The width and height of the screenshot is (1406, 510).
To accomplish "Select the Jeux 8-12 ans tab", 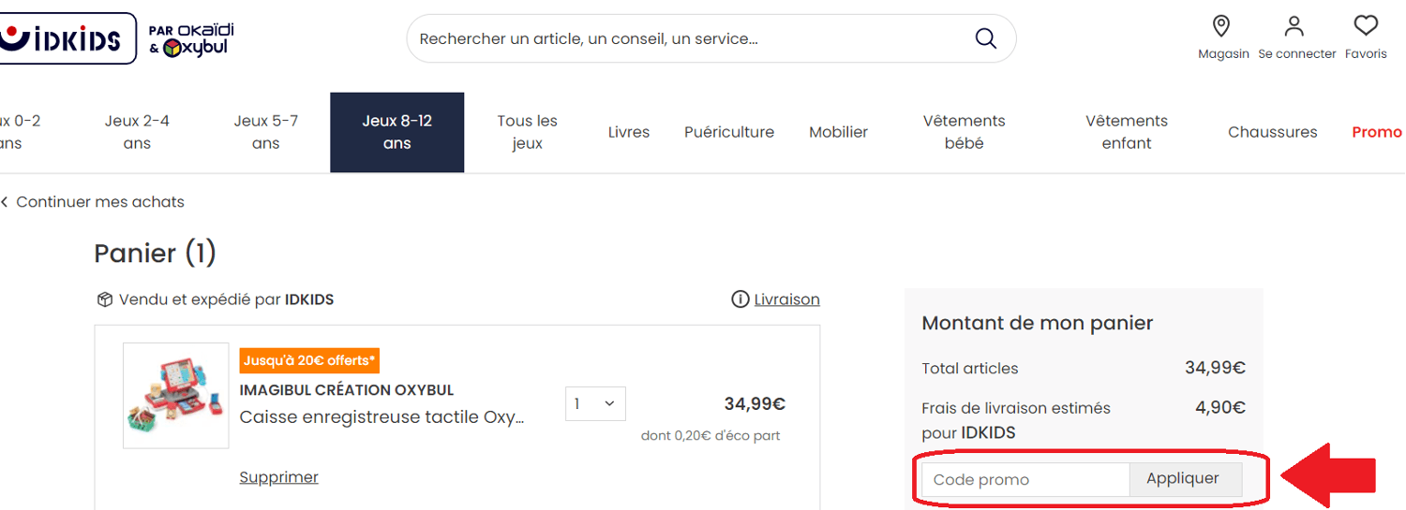I will point(397,132).
